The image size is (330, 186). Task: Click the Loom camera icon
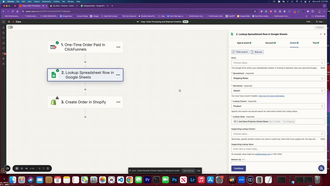click(x=7, y=168)
